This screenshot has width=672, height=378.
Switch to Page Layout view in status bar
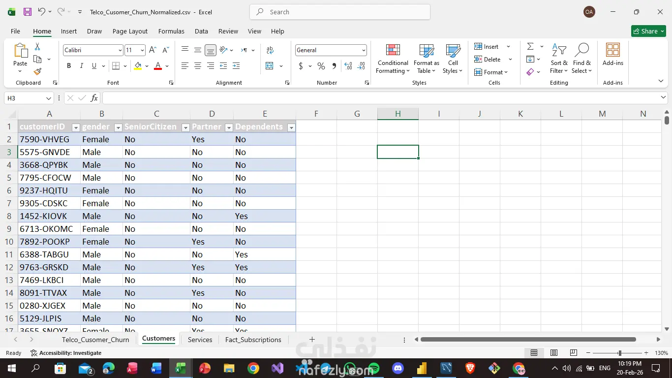[554, 353]
